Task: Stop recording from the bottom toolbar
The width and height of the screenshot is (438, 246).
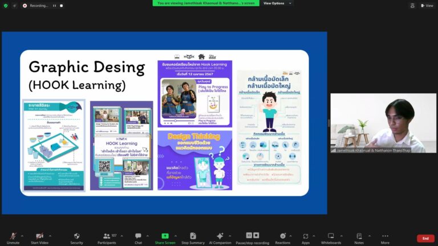Action: [256, 235]
